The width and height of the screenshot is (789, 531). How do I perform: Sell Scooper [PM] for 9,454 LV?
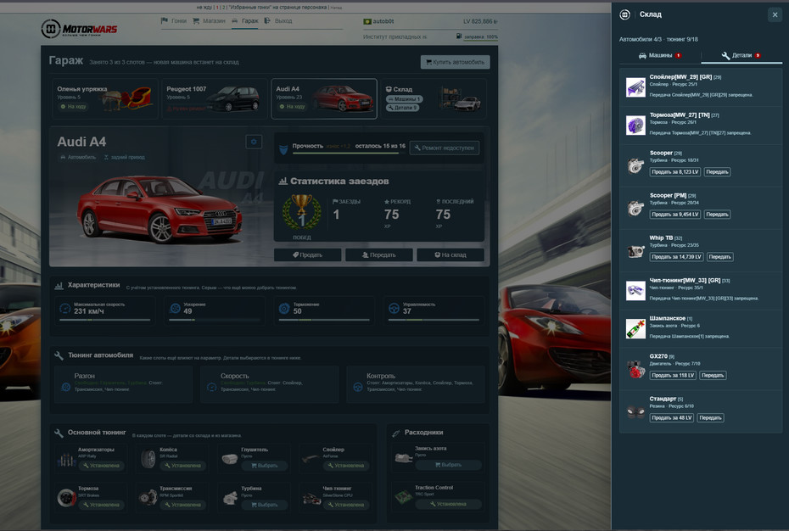674,215
